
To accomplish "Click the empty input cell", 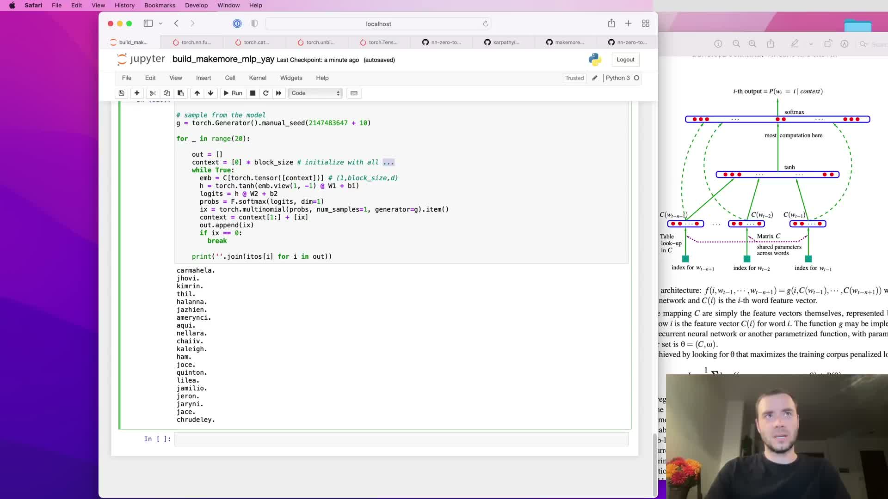I will tap(401, 439).
